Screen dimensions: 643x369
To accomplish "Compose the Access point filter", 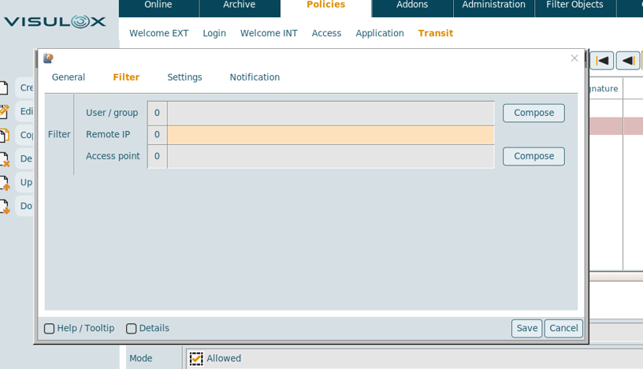I will pos(533,156).
